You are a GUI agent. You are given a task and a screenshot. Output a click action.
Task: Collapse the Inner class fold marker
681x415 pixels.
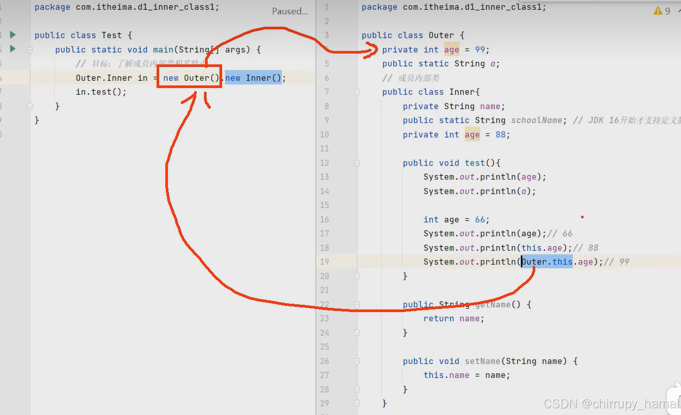(357, 92)
